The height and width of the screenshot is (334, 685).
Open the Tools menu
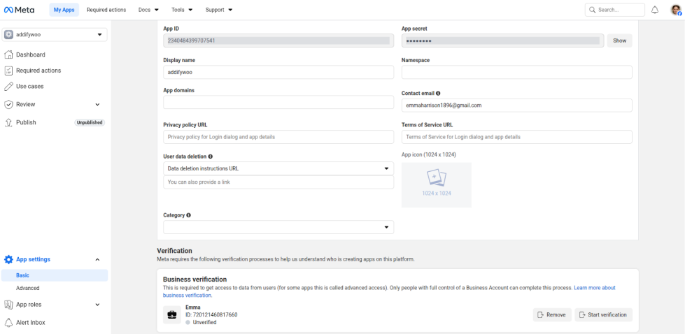182,10
